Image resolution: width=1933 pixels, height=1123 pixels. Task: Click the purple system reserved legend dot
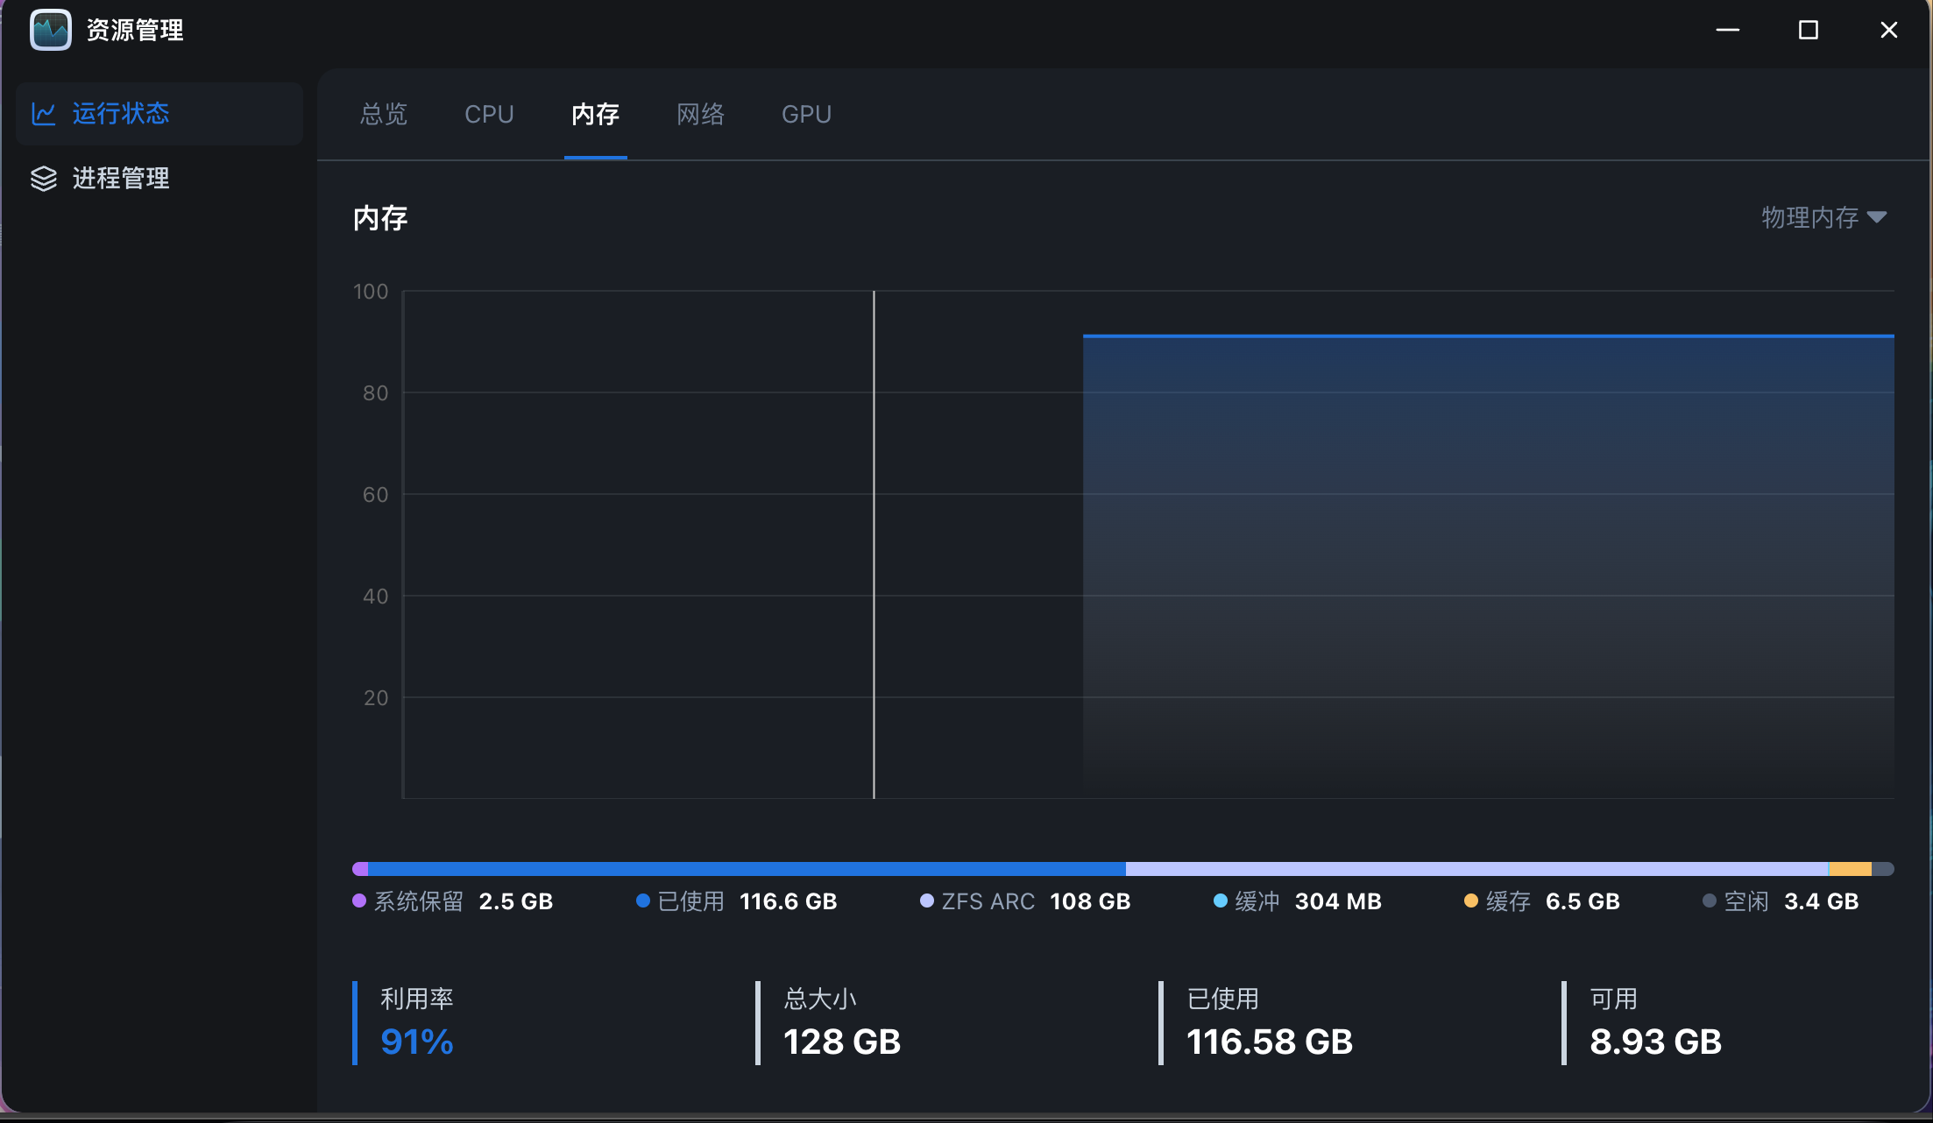359,901
